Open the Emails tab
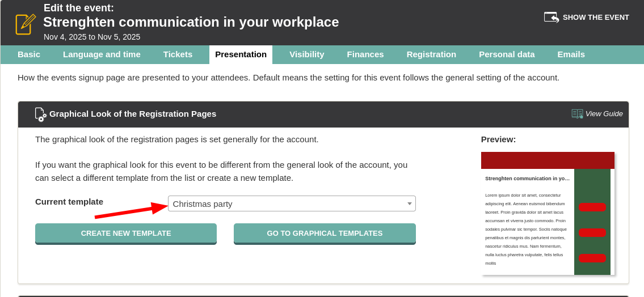644x297 pixels. point(571,54)
